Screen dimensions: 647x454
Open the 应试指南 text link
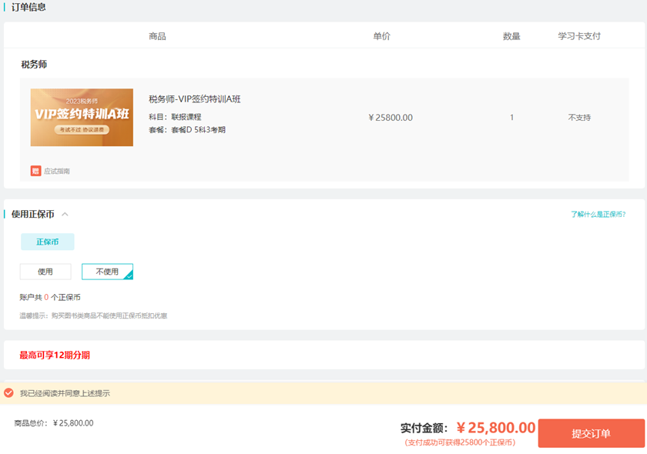click(x=57, y=171)
